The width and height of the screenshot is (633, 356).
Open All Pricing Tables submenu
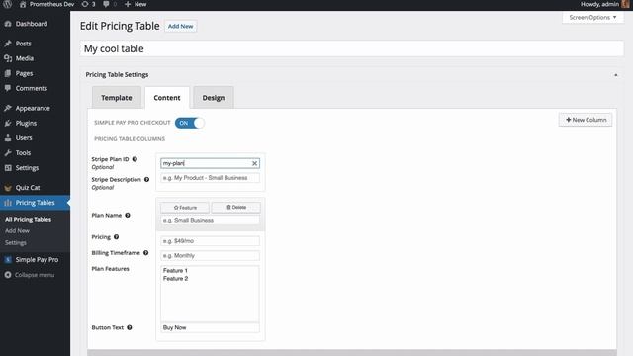pos(29,220)
